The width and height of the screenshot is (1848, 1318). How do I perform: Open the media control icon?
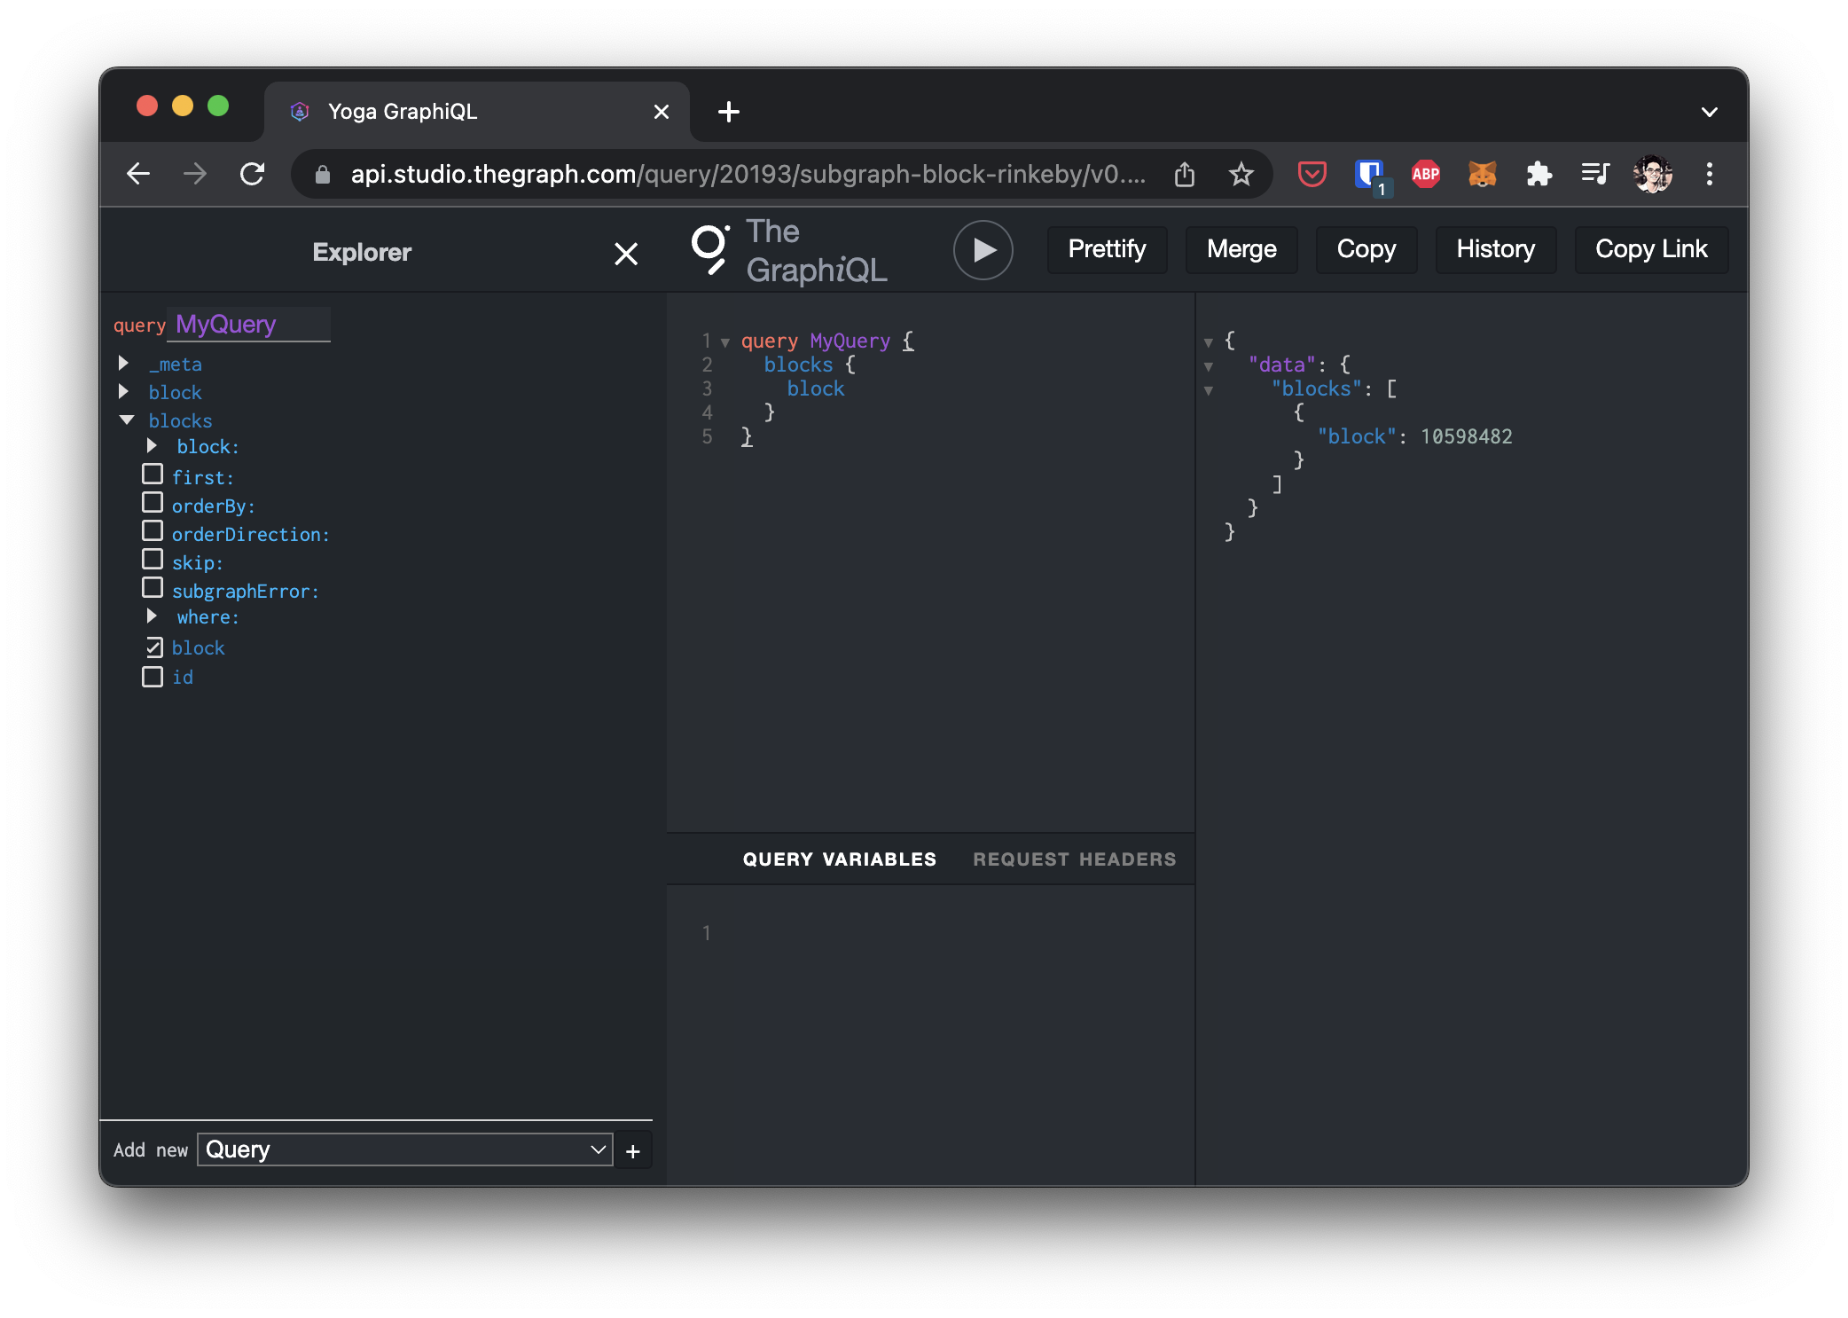[1595, 174]
